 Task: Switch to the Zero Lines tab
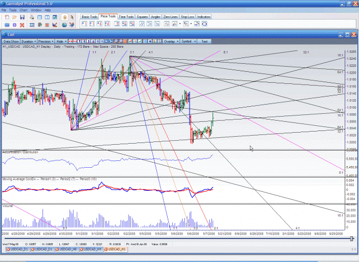coord(171,17)
